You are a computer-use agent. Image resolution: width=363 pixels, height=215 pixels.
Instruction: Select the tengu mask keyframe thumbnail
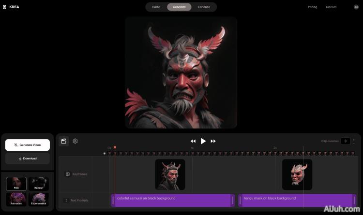[x=297, y=174]
